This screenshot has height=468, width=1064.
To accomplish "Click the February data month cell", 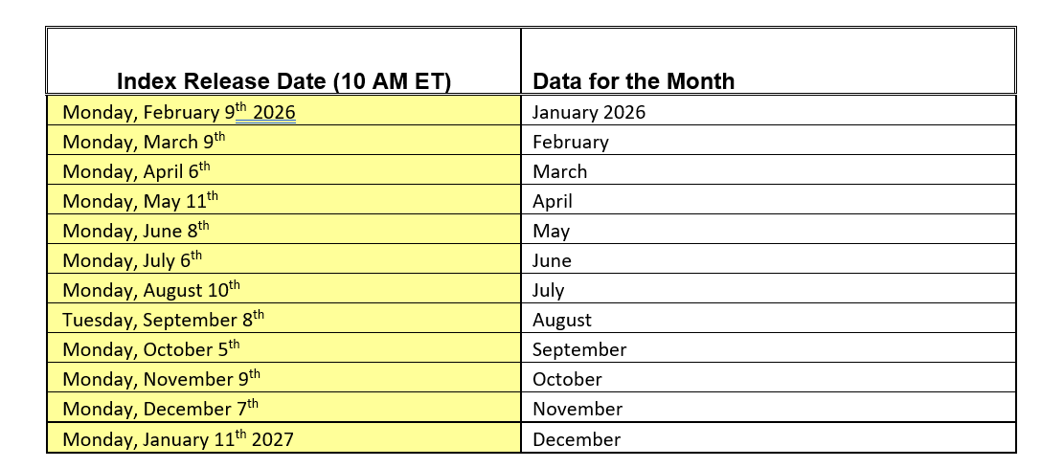I will coord(768,141).
